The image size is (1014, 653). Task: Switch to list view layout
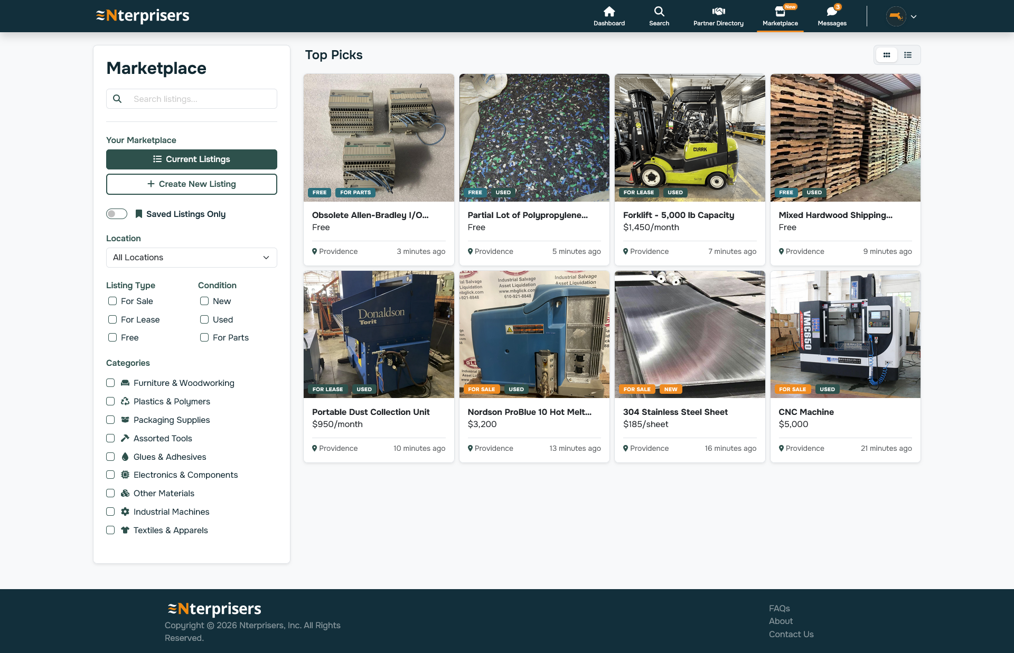pos(908,54)
